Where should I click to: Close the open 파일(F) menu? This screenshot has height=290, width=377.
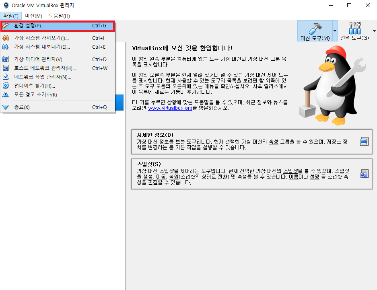[x=11, y=16]
